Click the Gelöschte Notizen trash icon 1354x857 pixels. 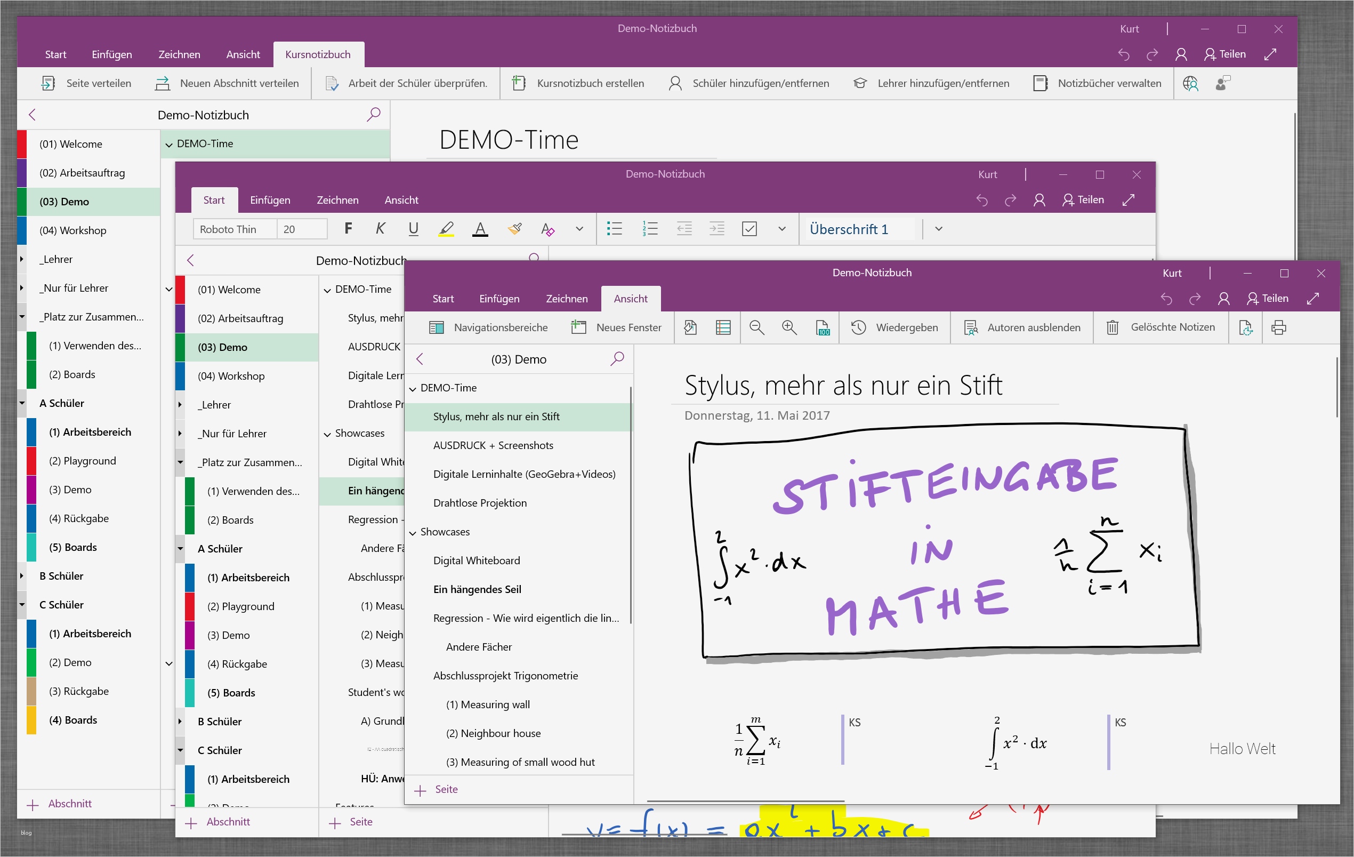point(1112,327)
